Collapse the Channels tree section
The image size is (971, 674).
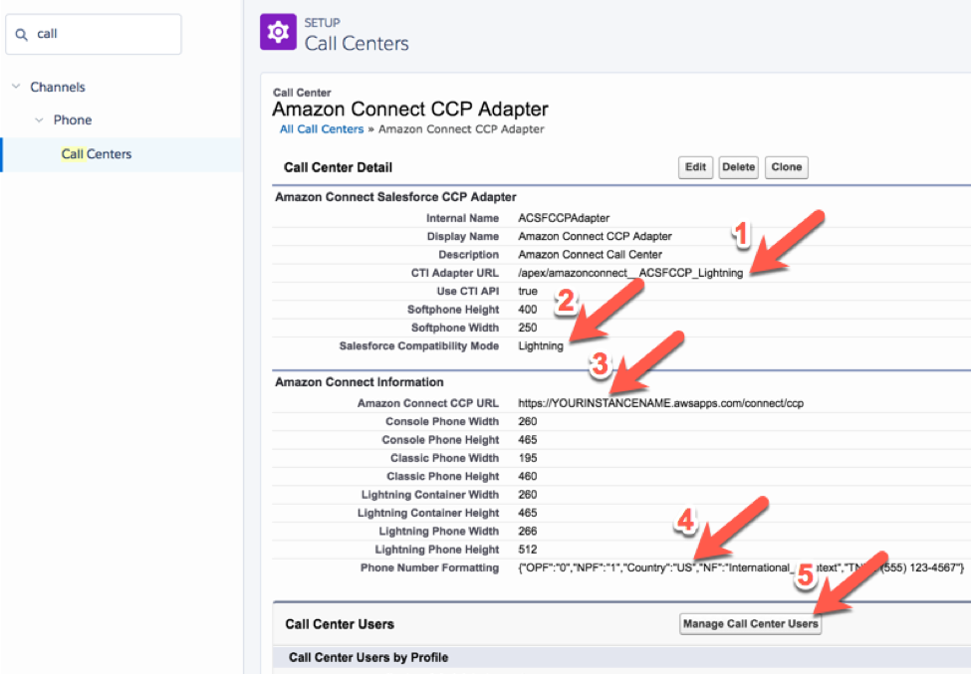pos(16,87)
